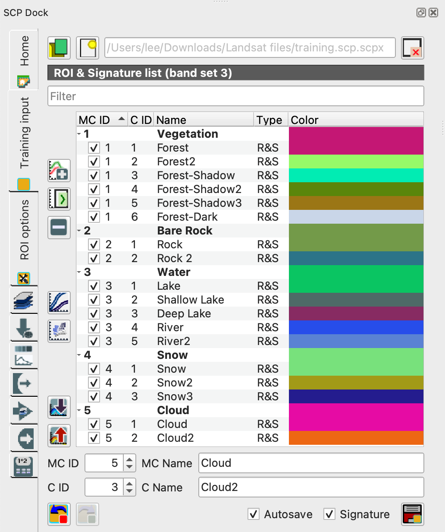This screenshot has height=532, width=445.
Task: Sort list by Type column header
Action: tap(271, 120)
